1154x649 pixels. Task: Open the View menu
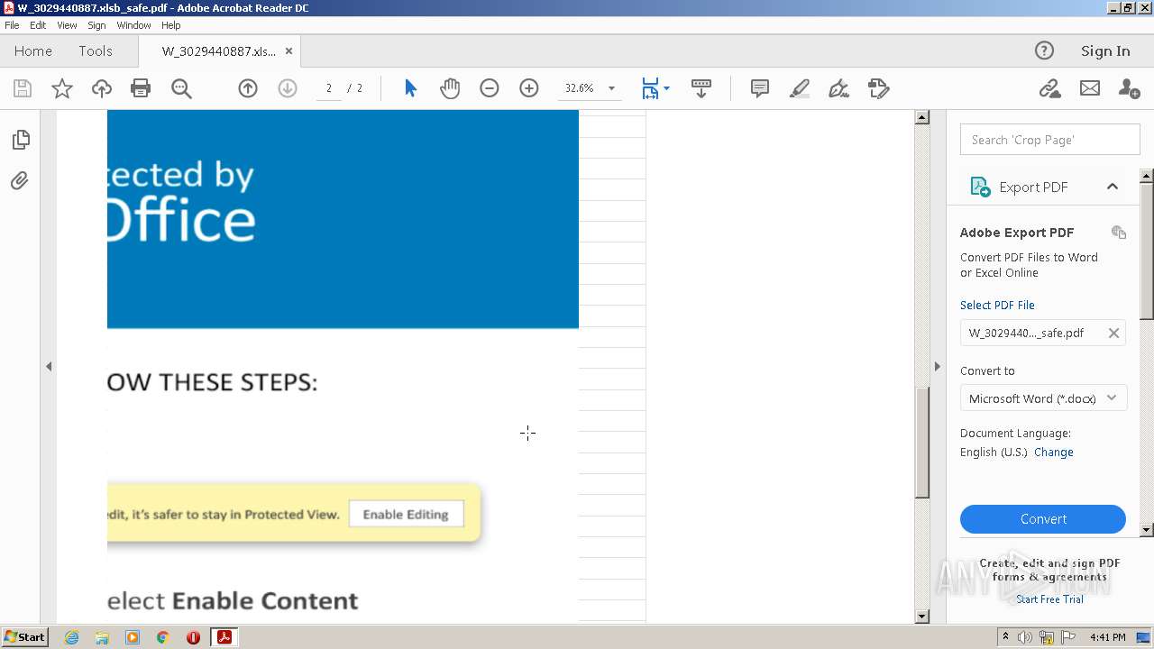point(68,25)
